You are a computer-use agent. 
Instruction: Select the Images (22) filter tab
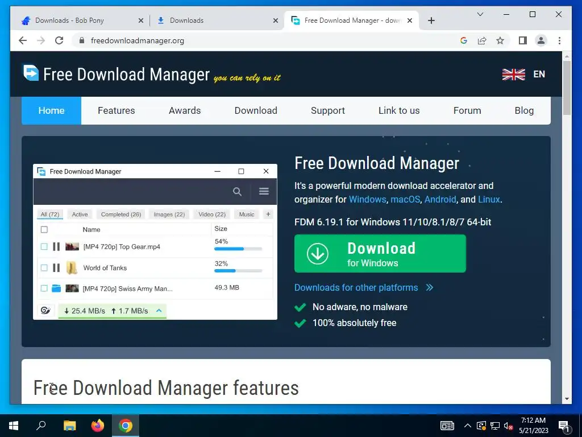tap(169, 215)
